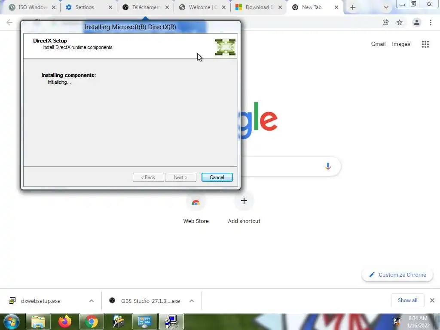Close the Download Microsoft tab
The width and height of the screenshot is (440, 330).
tap(280, 8)
